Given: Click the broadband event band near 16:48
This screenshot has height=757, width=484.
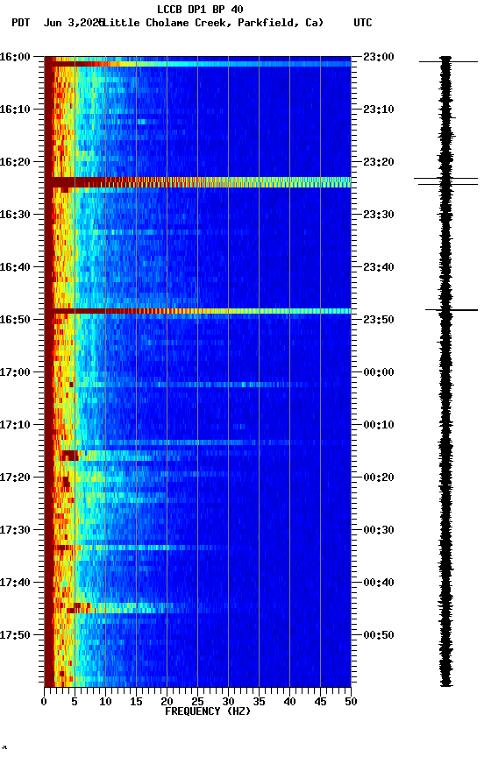Looking at the screenshot, I should [197, 311].
